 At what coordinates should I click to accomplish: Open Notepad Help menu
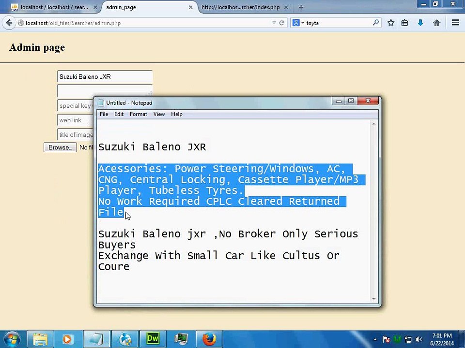click(177, 114)
